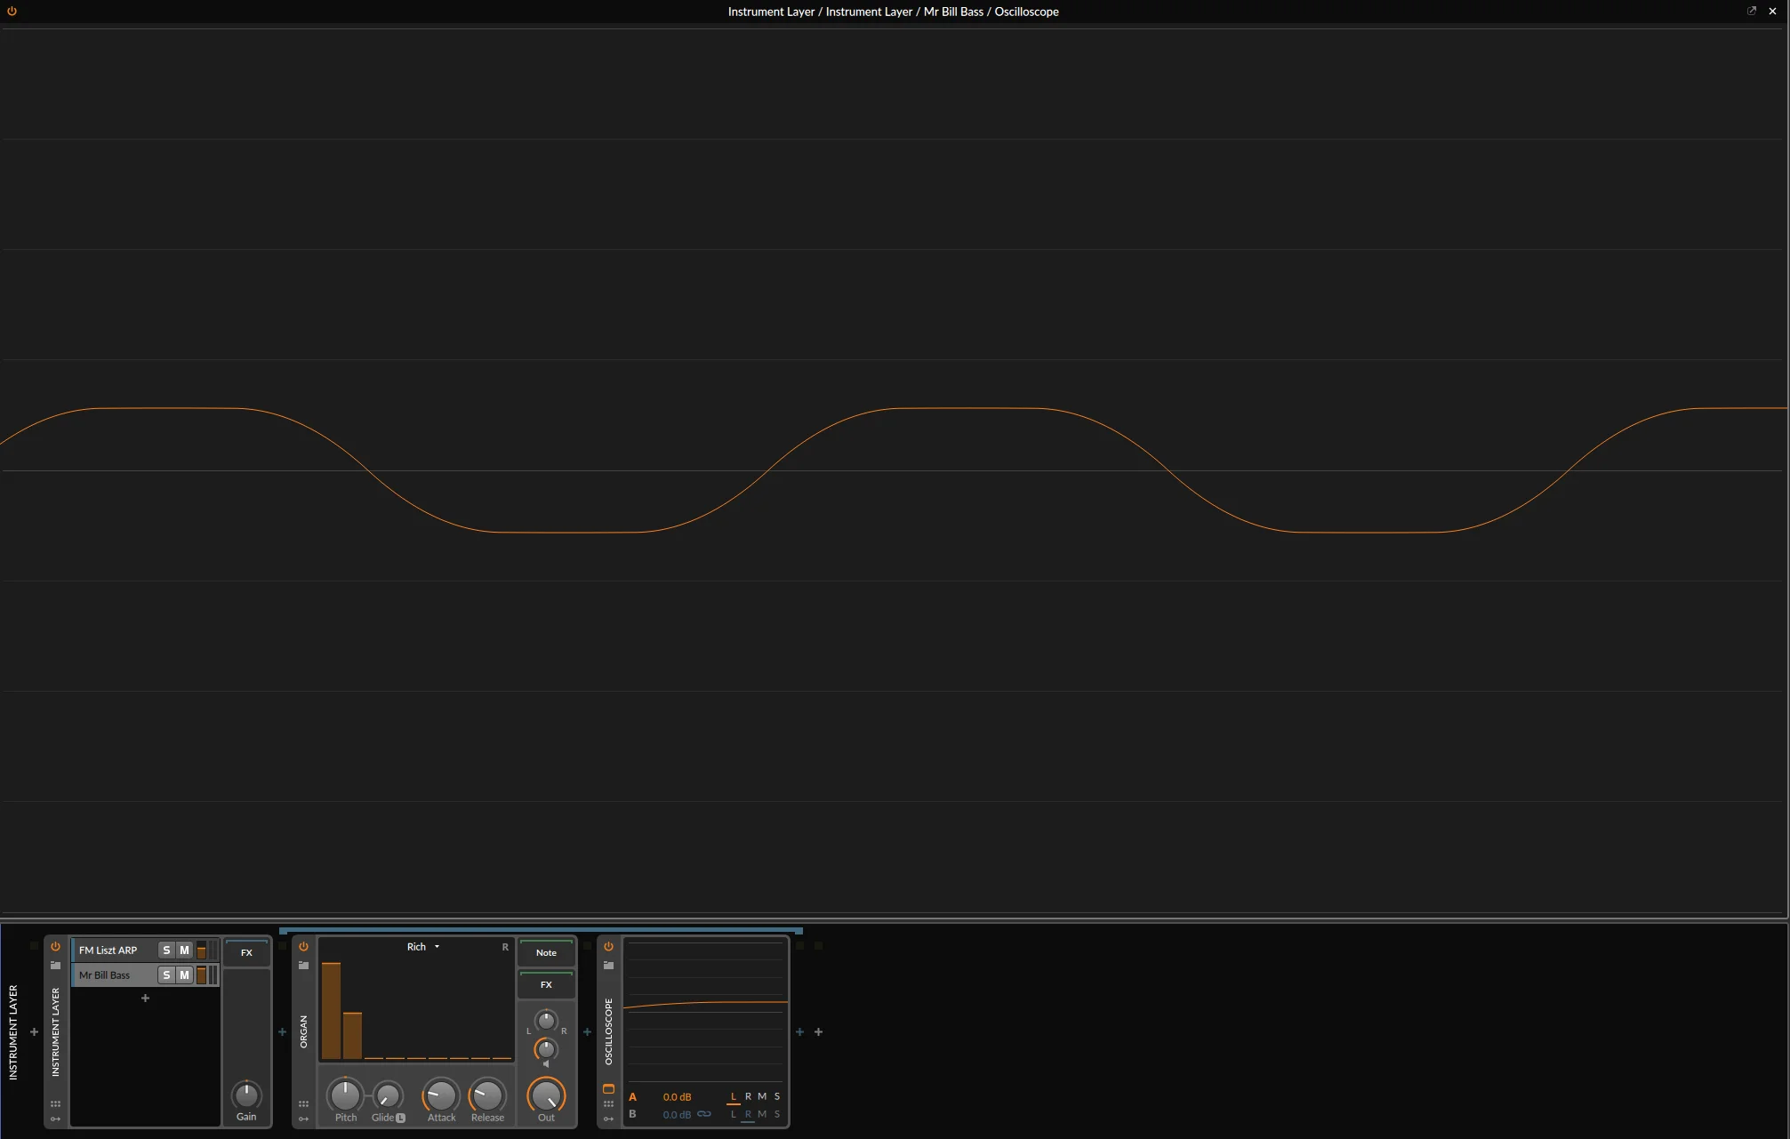Image resolution: width=1790 pixels, height=1139 pixels.
Task: Click the Organ Attack knob
Action: point(441,1095)
